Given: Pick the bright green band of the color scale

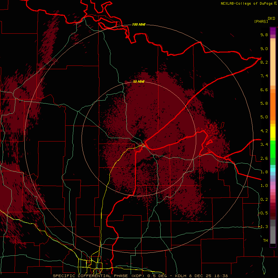Looking at the screenshot, I should click(x=273, y=149).
